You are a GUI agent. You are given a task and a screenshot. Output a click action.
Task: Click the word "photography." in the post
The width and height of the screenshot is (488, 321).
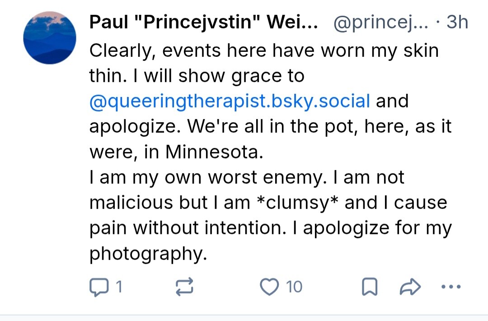tap(148, 253)
